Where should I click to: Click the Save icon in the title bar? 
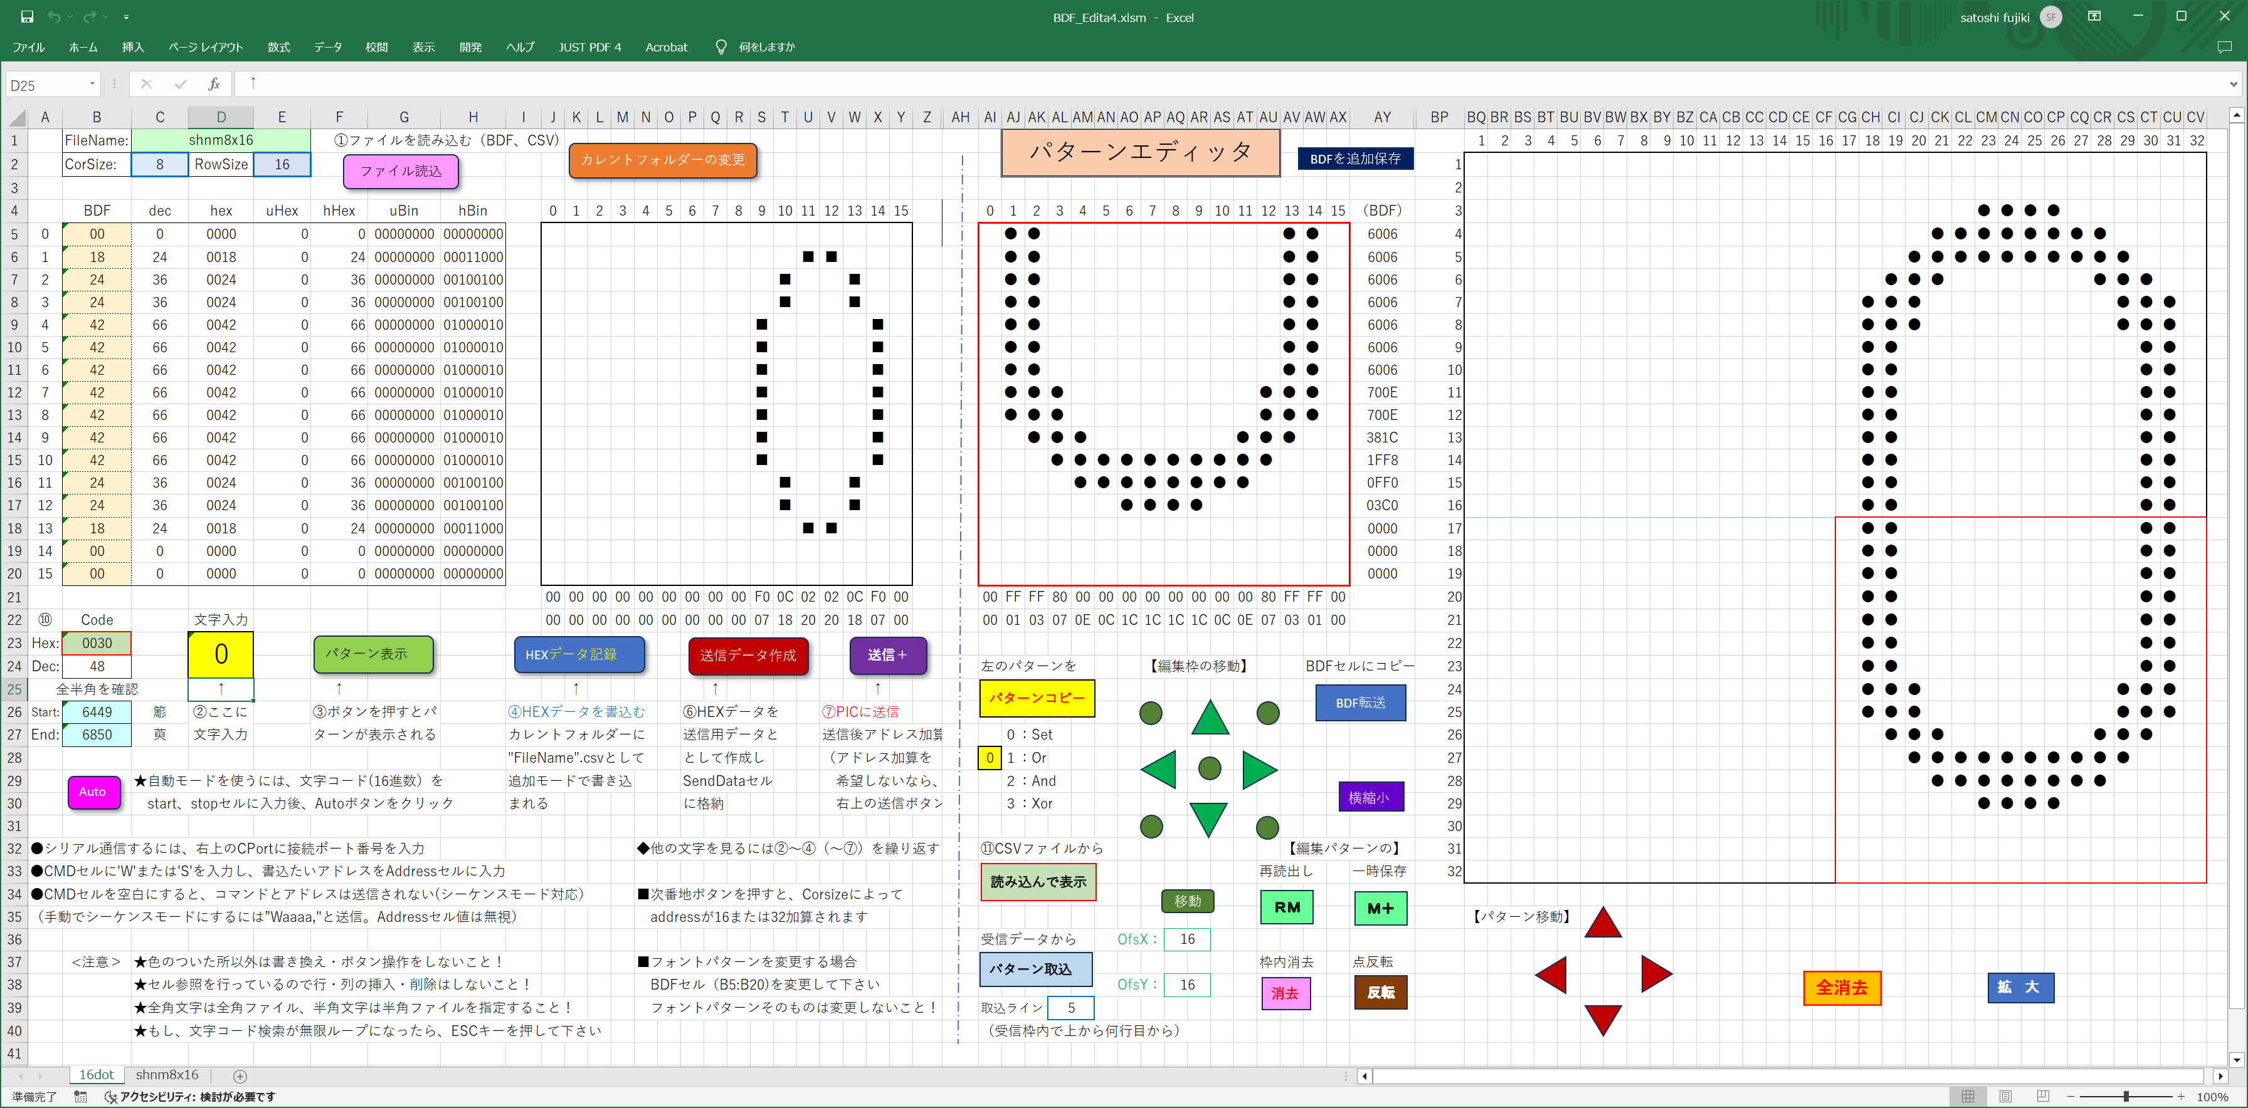tap(27, 16)
